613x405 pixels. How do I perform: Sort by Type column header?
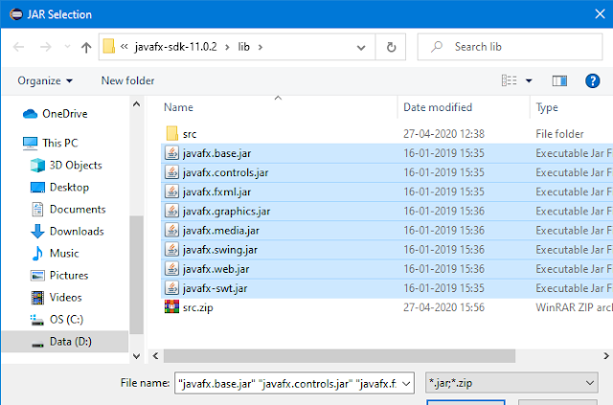click(x=547, y=107)
